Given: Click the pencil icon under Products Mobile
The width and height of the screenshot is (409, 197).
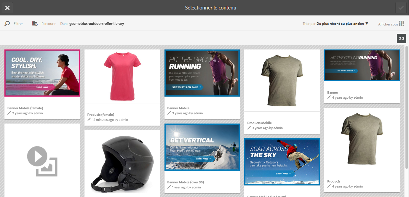Looking at the screenshot, I should coord(249,128).
